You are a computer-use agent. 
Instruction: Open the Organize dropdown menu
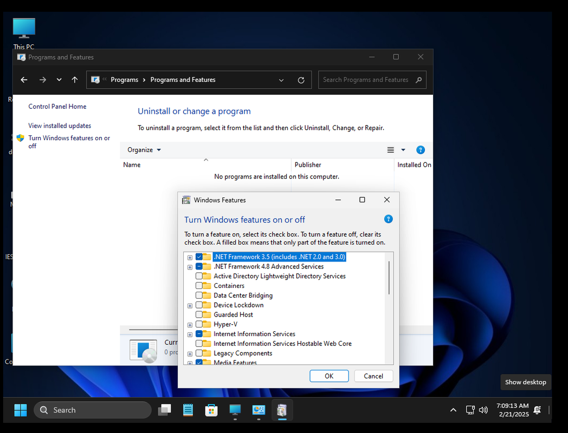pyautogui.click(x=144, y=150)
